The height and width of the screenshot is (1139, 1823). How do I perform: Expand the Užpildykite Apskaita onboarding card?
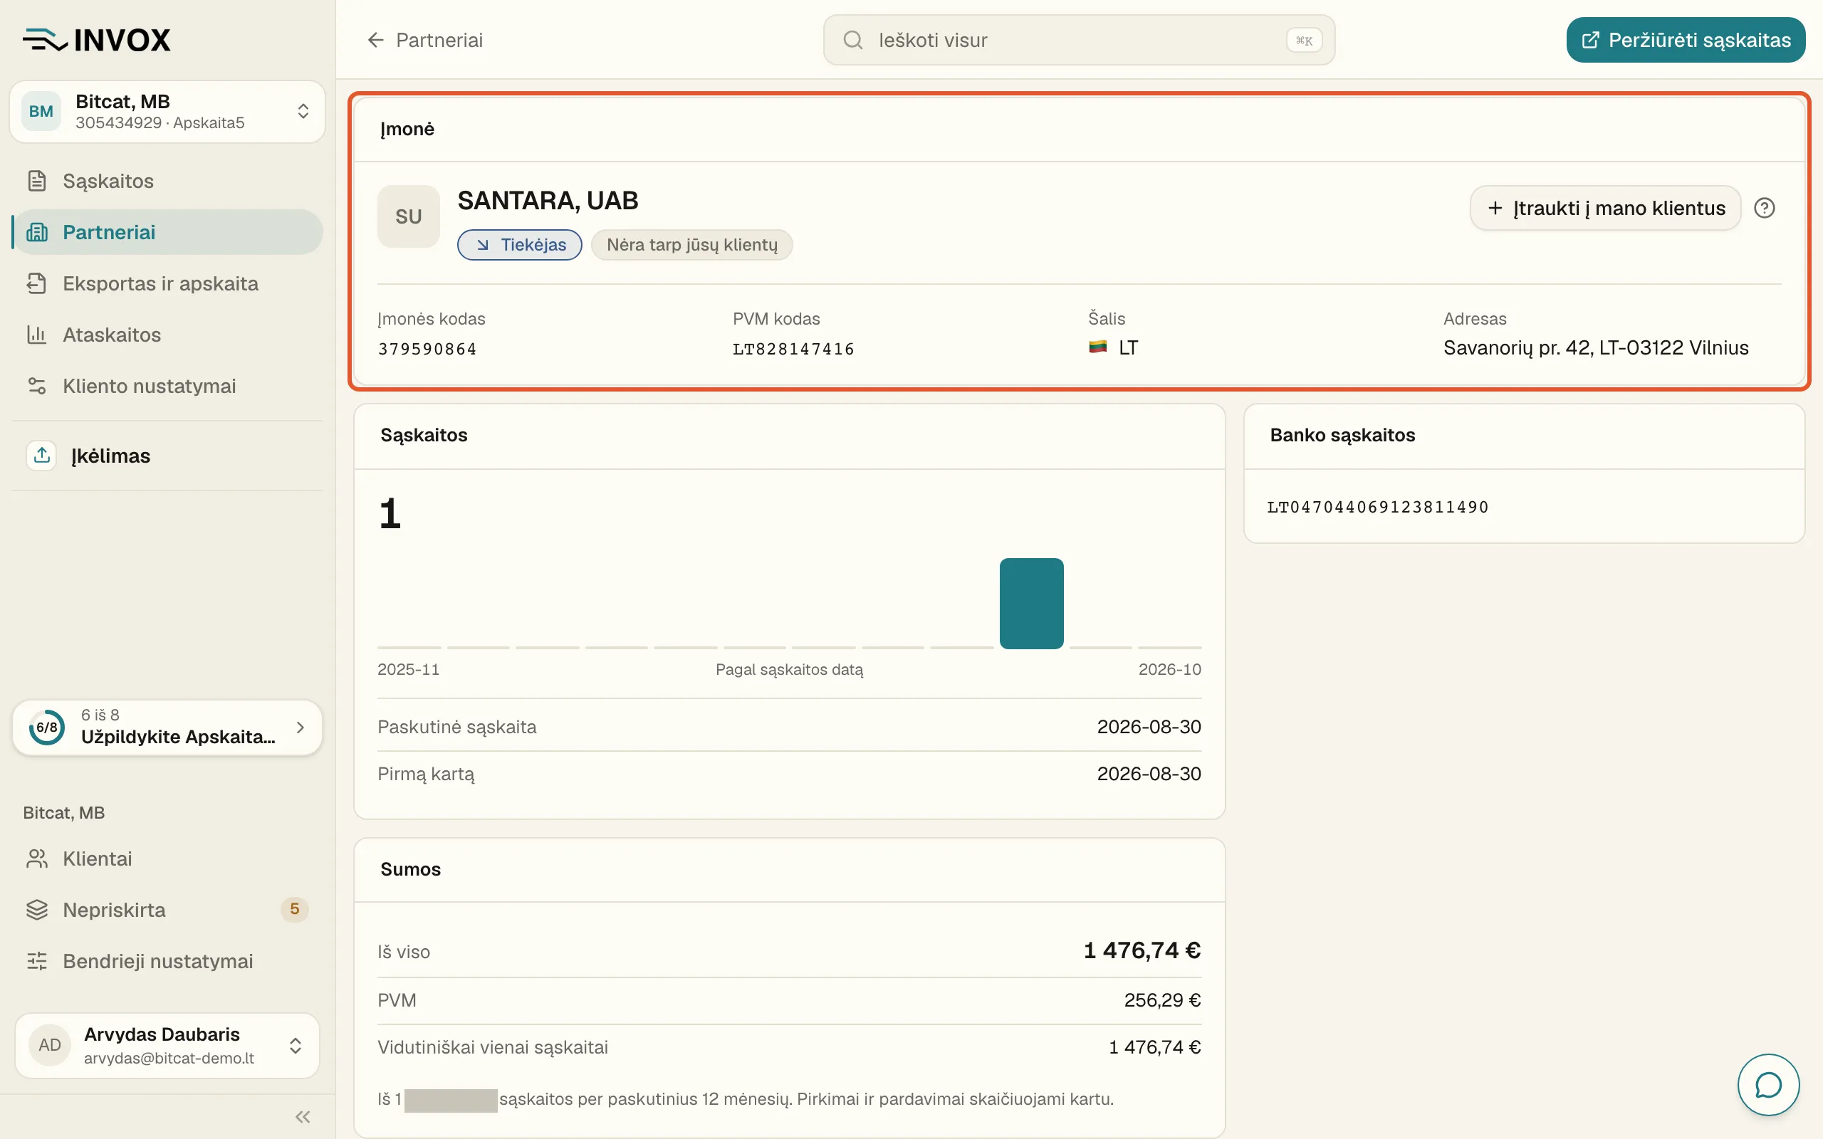point(167,727)
